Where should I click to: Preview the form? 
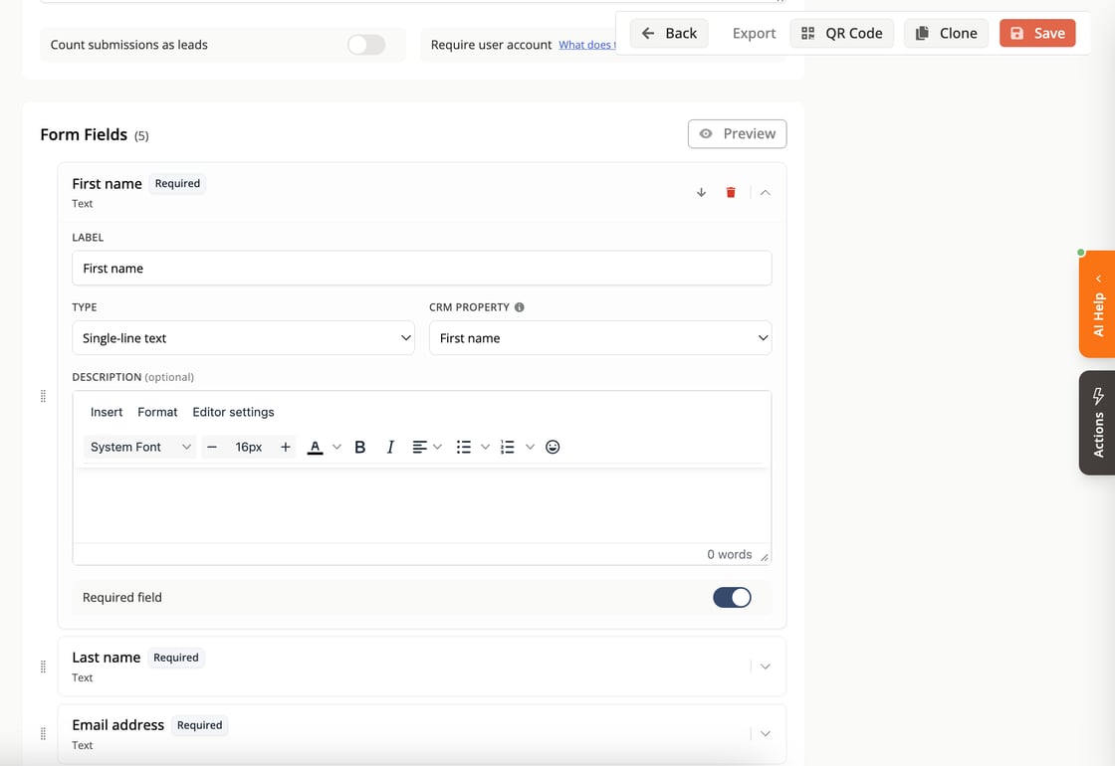737,133
